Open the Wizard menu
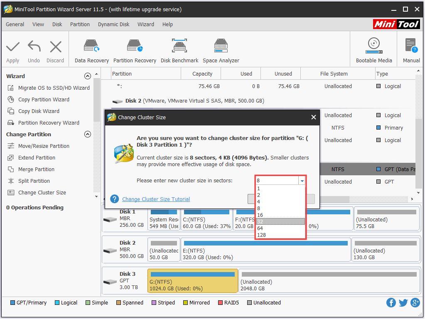Image resolution: width=425 pixels, height=319 pixels. 146,25
